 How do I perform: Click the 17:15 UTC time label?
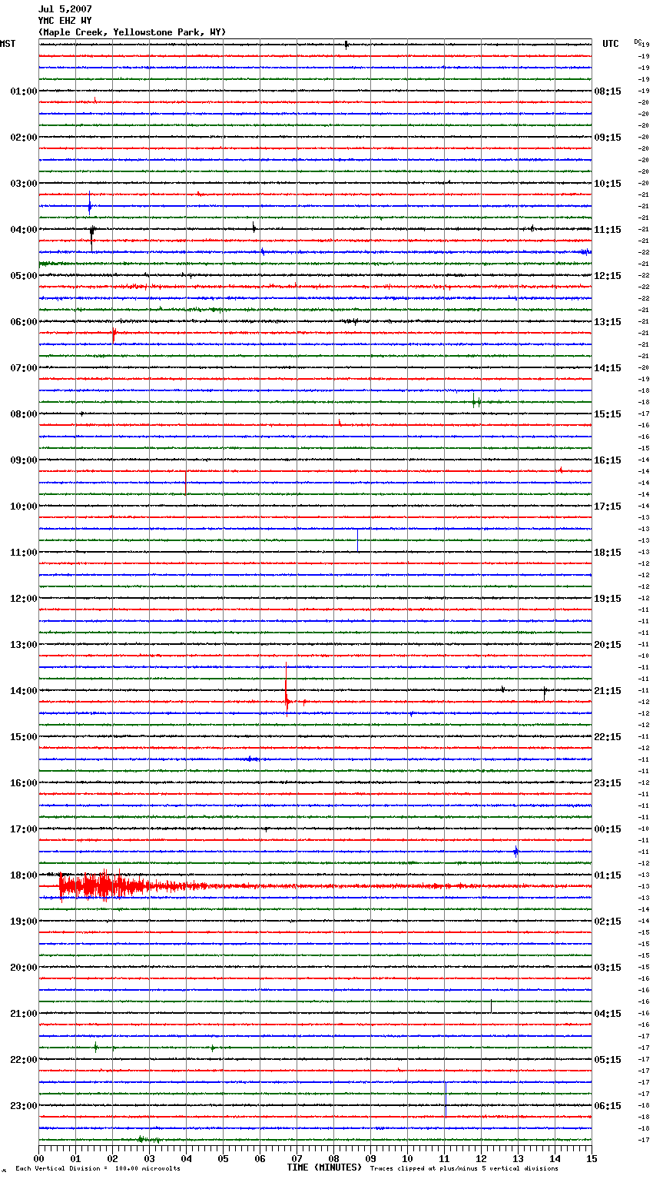[608, 506]
